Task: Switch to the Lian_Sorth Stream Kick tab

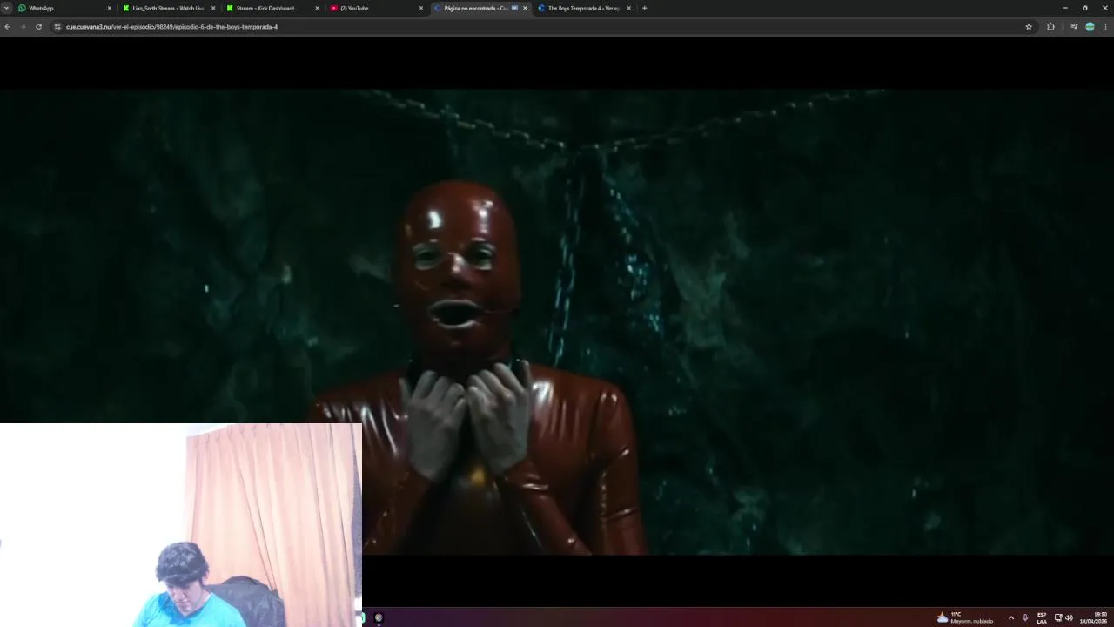Action: [x=169, y=8]
